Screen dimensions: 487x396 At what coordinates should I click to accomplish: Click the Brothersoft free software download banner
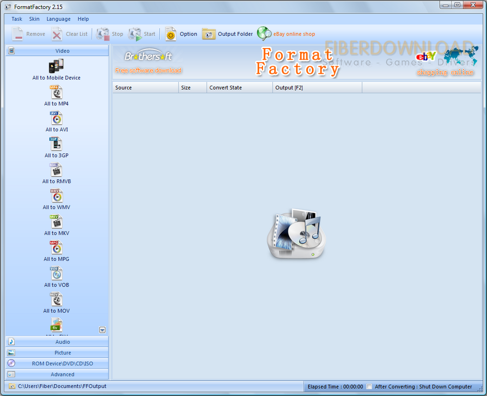[x=148, y=61]
